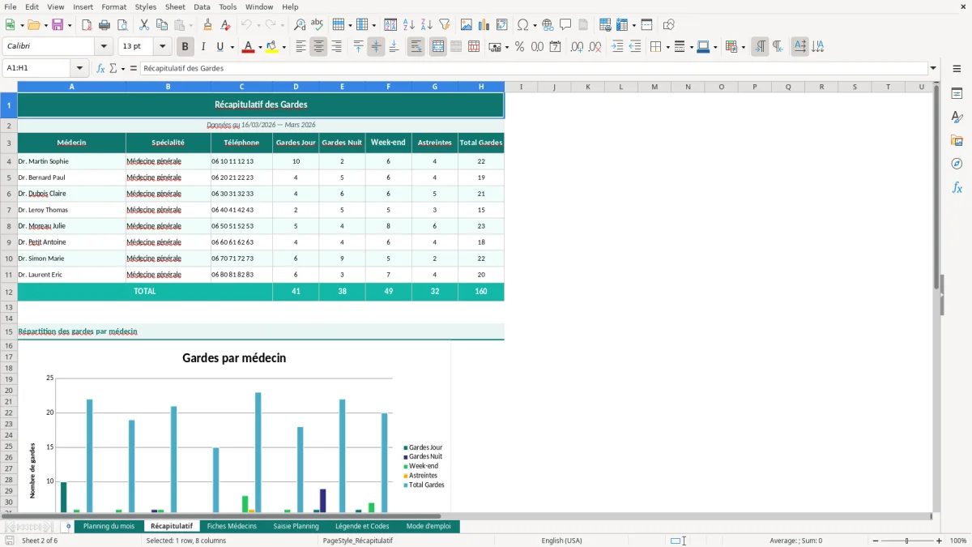Insert a comment
The image size is (972, 547).
click(x=565, y=25)
